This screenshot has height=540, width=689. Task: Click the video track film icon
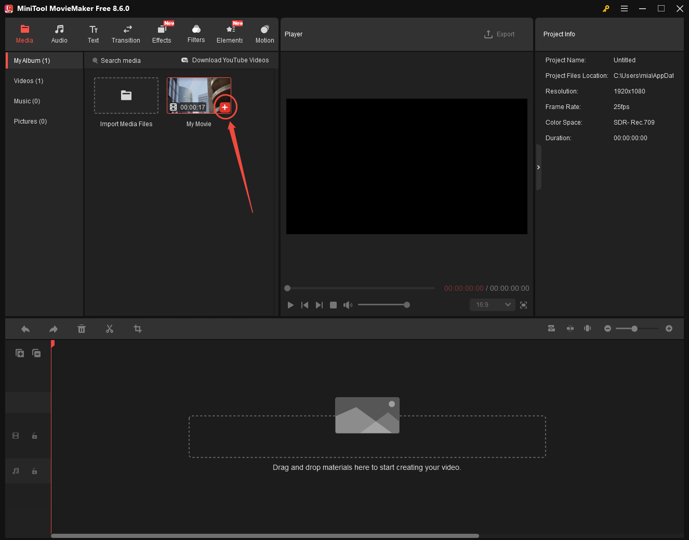(16, 436)
